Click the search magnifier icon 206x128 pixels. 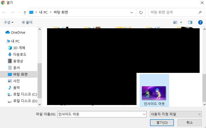click(200, 12)
